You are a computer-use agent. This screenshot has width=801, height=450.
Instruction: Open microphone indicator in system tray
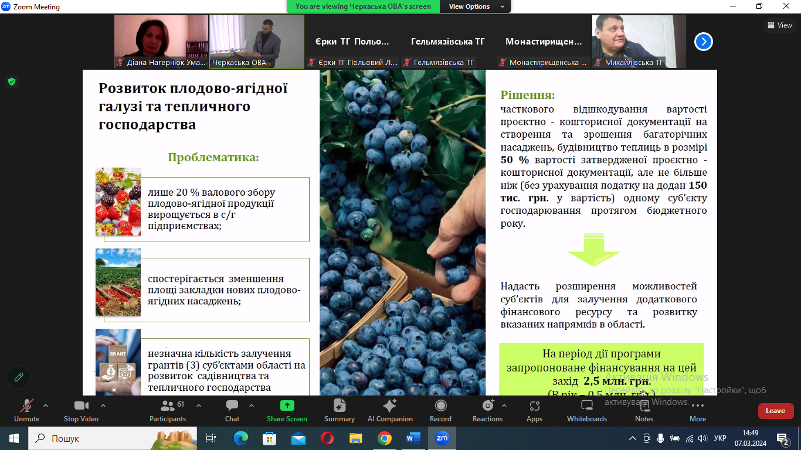661,438
